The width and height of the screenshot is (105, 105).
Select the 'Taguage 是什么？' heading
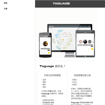point(52,66)
